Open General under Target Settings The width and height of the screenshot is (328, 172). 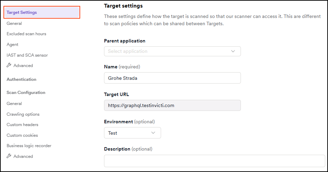click(x=14, y=23)
